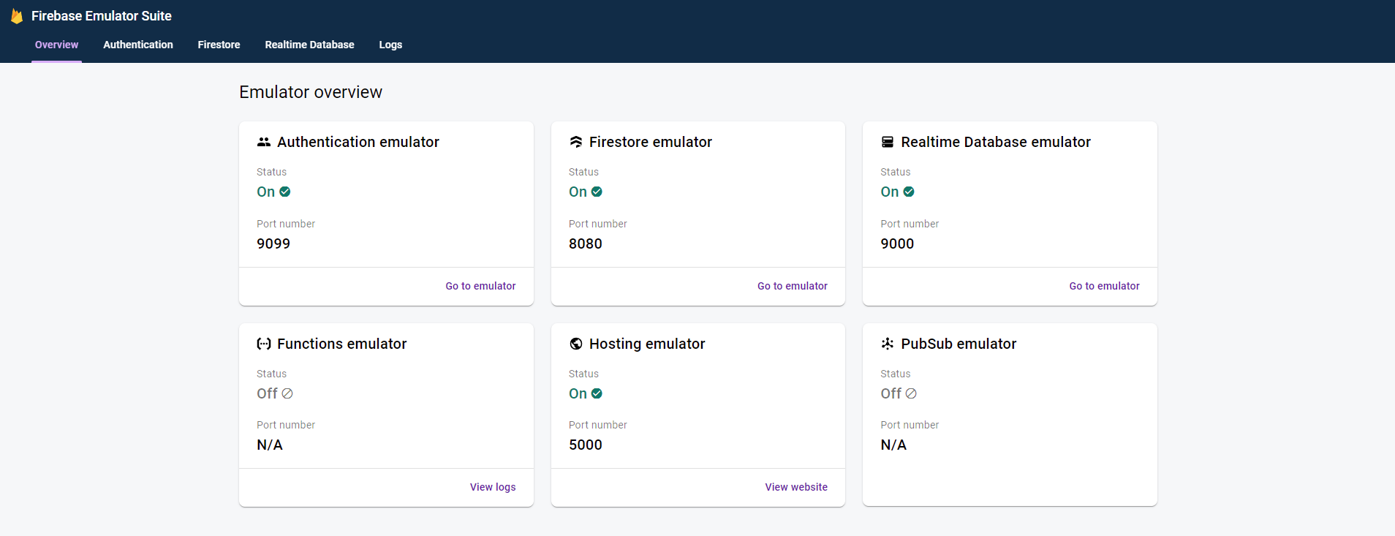The height and width of the screenshot is (536, 1395).
Task: Click the Functions Off status disabled icon
Action: point(287,393)
